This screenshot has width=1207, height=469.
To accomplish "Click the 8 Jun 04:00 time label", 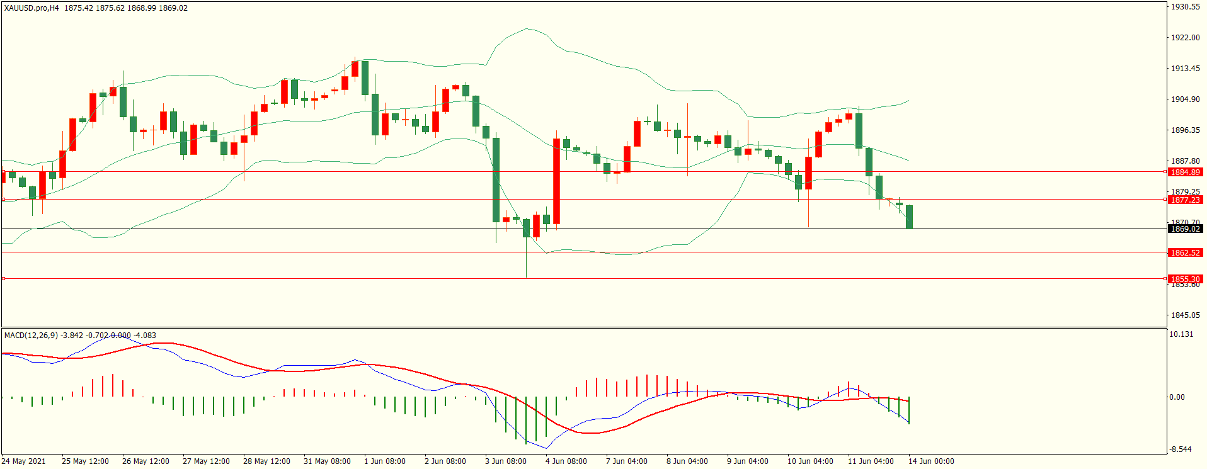I will pyautogui.click(x=687, y=461).
